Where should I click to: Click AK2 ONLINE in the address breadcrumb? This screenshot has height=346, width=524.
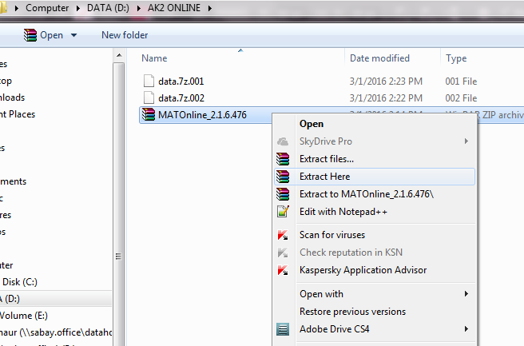176,8
